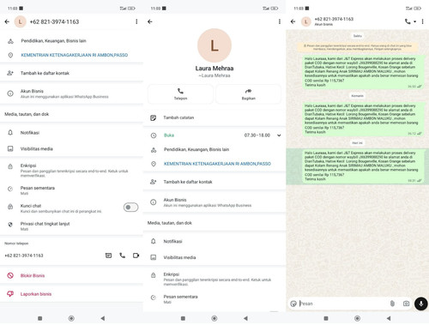Tap Android back button on left screen
This screenshot has width=429, height=325.
tap(103, 318)
